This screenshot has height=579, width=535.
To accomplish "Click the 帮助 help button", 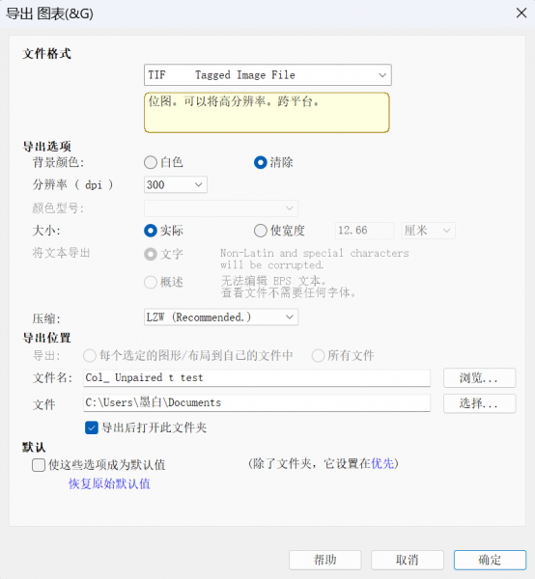I will (324, 560).
